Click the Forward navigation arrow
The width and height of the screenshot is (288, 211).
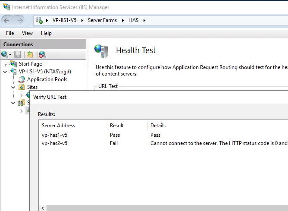pyautogui.click(x=20, y=20)
